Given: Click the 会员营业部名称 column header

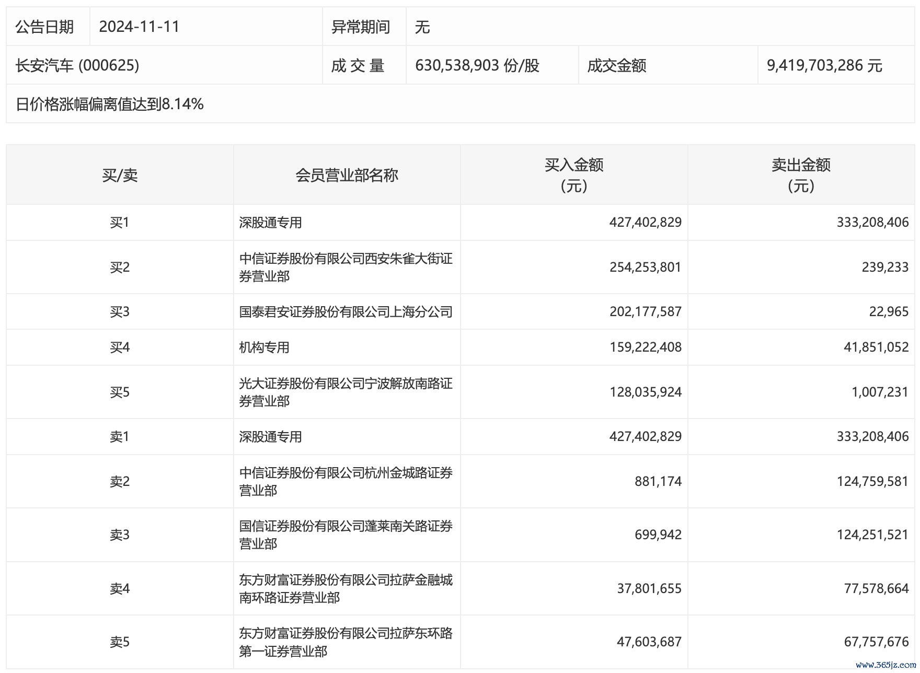Looking at the screenshot, I should tap(347, 175).
